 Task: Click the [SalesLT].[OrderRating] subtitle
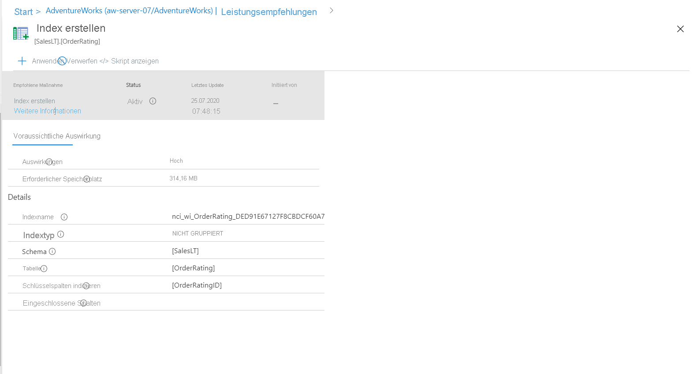coord(67,41)
